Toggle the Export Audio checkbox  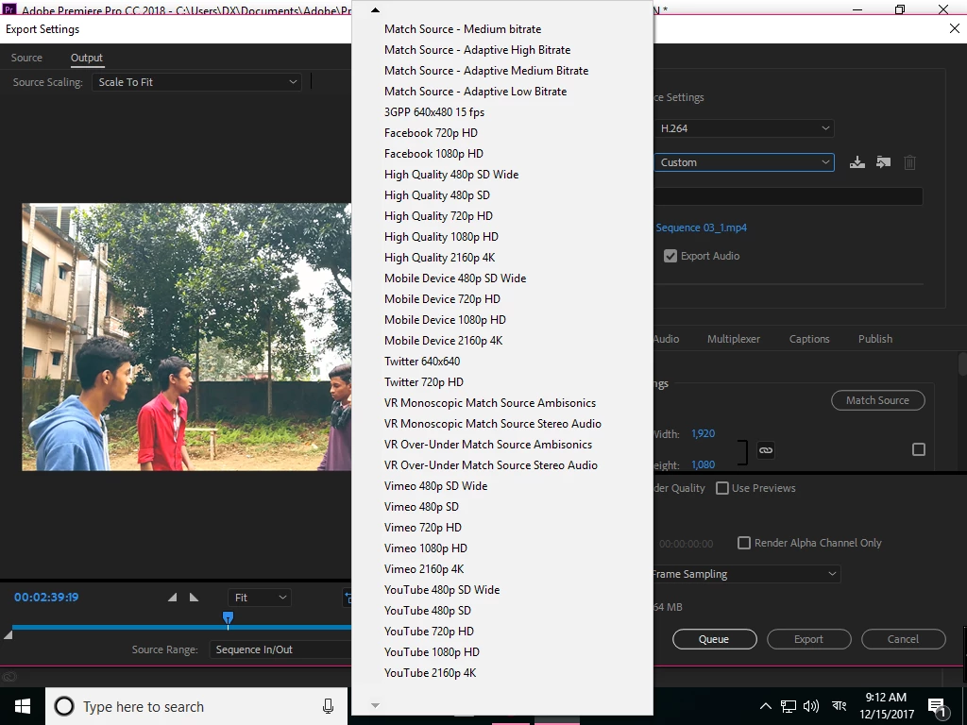(x=670, y=256)
